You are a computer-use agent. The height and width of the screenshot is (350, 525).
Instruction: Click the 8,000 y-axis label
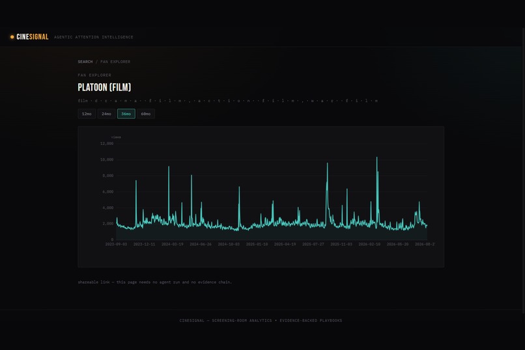(108, 176)
